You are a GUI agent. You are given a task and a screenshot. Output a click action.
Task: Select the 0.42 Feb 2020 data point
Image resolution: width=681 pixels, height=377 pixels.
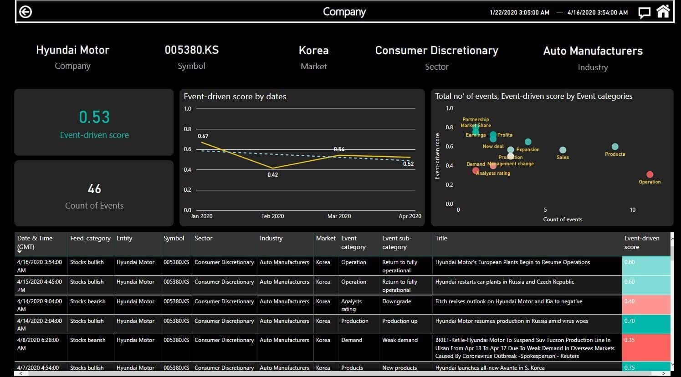[272, 168]
